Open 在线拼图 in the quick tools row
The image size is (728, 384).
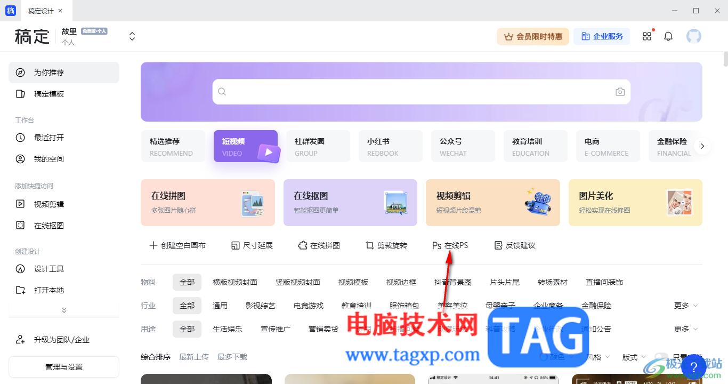[319, 245]
